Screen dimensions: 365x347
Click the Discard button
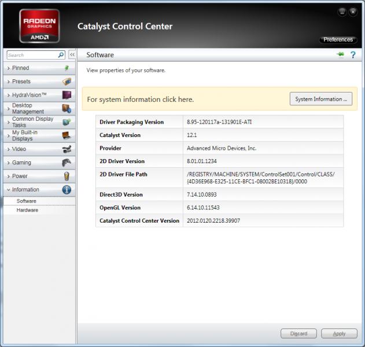(x=298, y=334)
